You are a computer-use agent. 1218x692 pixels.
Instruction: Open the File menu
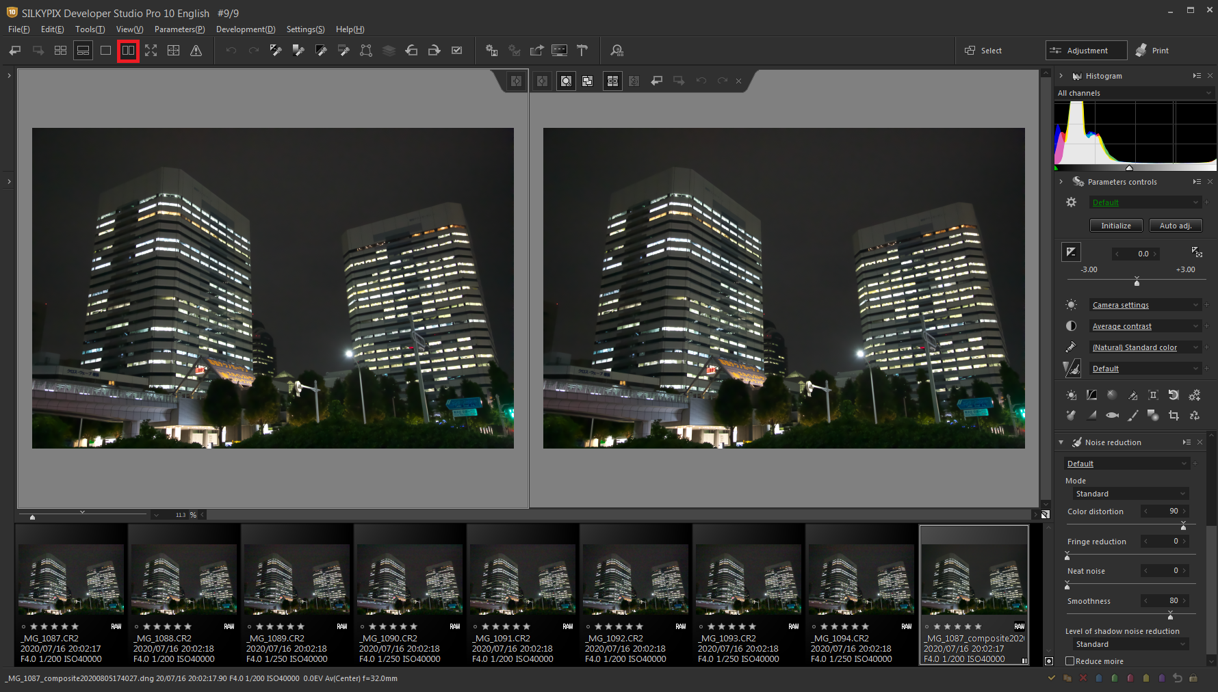[x=18, y=29]
